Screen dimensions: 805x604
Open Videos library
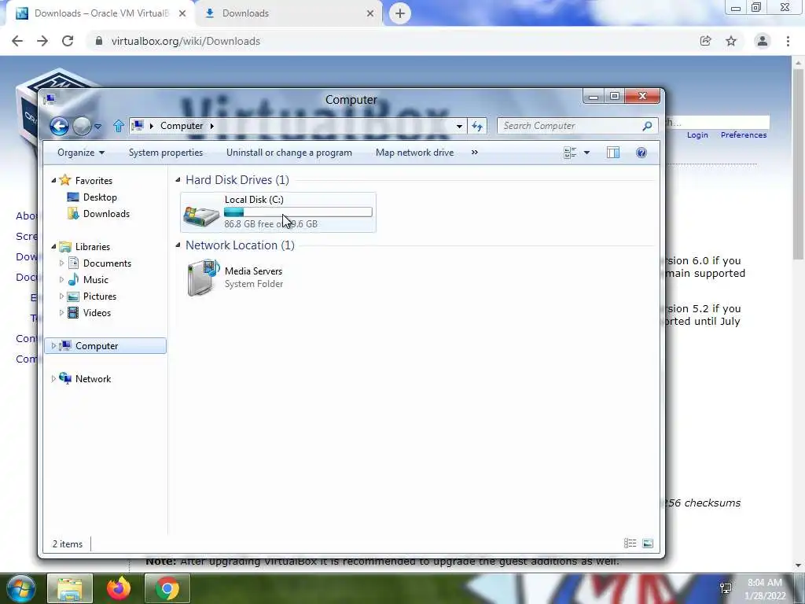(97, 313)
